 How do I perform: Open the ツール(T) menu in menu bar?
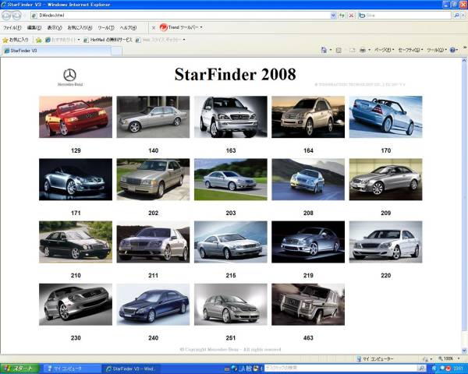pyautogui.click(x=106, y=28)
